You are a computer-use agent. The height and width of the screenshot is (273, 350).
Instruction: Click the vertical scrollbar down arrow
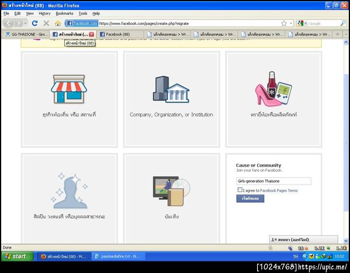pos(346,240)
